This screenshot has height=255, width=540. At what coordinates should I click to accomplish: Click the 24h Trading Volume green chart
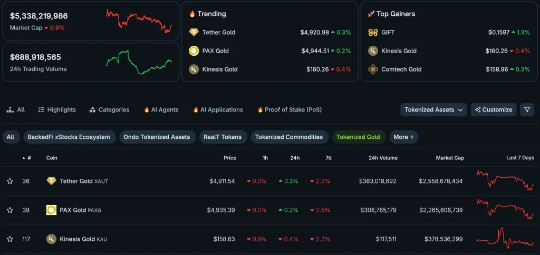click(139, 62)
